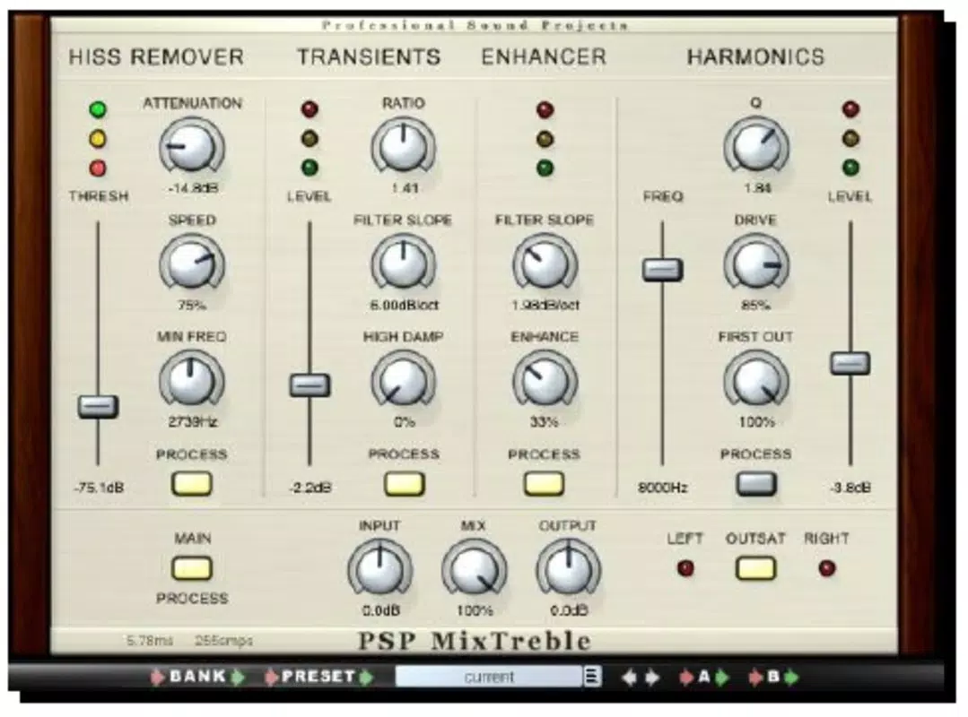Click the -14.8dB attenuation value
The height and width of the screenshot is (717, 968).
(x=193, y=188)
